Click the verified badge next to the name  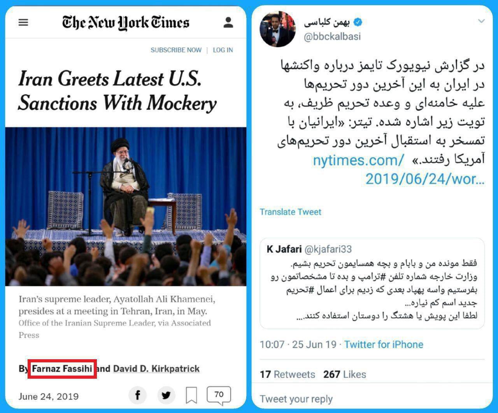358,22
